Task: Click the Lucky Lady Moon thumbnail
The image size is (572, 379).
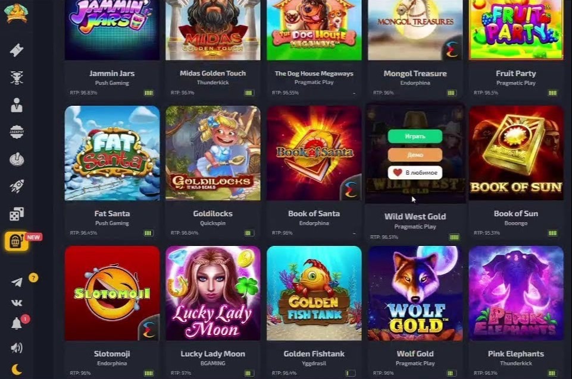Action: (213, 293)
